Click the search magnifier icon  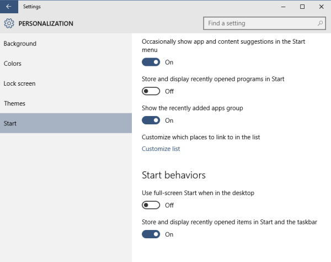coord(321,23)
